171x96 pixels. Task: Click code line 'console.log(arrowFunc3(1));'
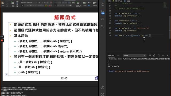128,16
